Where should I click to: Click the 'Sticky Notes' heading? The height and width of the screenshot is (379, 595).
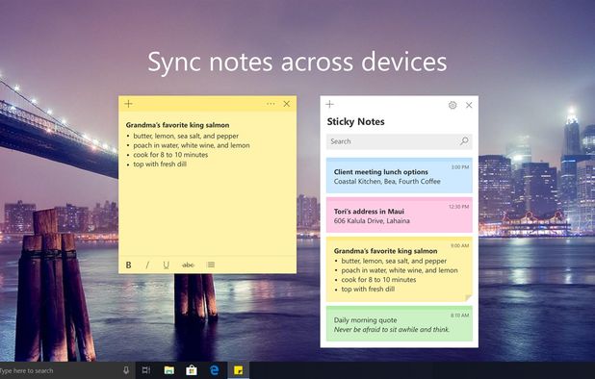(x=355, y=121)
